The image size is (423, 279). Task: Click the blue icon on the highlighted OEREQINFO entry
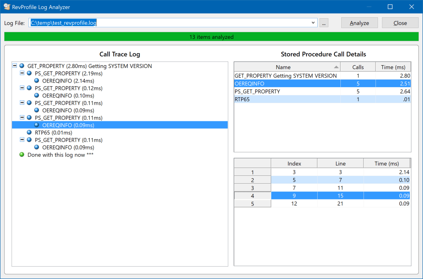point(36,125)
